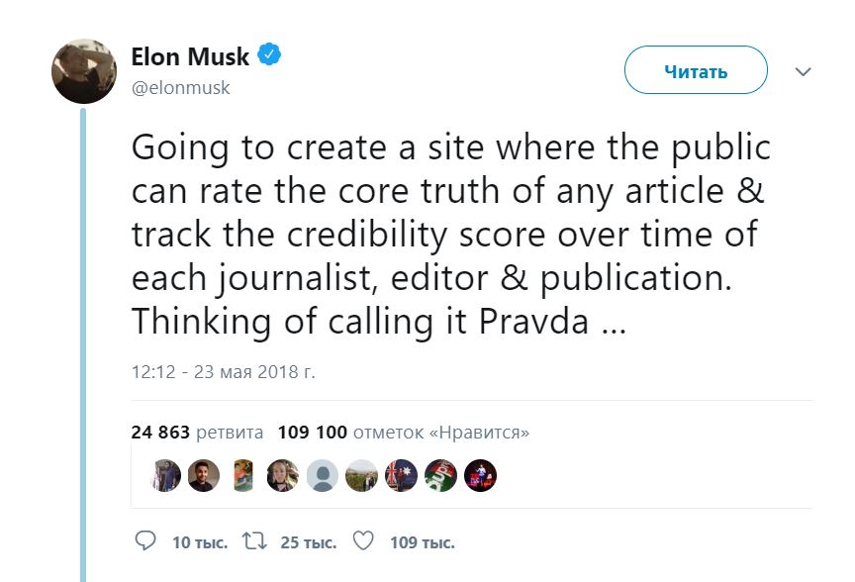Viewport: 855px width, 582px height.
Task: Like the tweet with the heart icon
Action: (364, 541)
